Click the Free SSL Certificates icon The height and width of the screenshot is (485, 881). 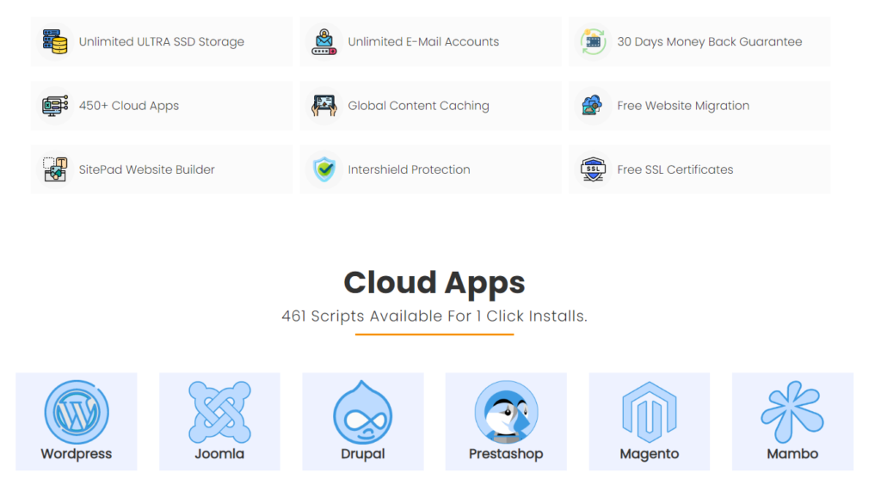[x=593, y=169]
